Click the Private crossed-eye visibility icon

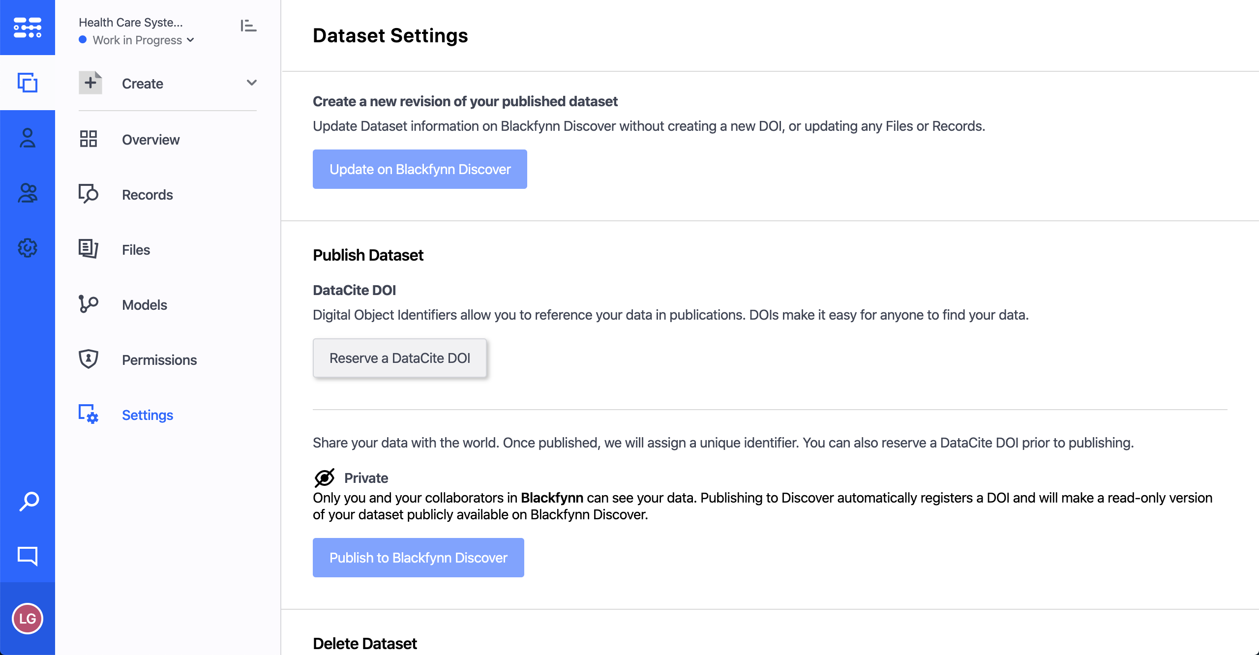click(x=325, y=477)
